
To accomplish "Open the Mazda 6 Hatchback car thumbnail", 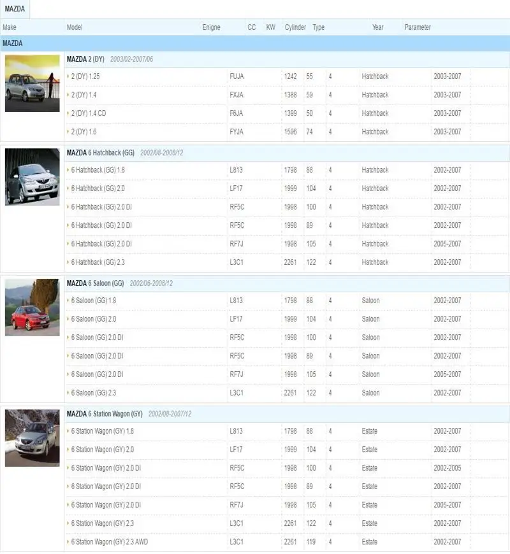I will pos(32,176).
